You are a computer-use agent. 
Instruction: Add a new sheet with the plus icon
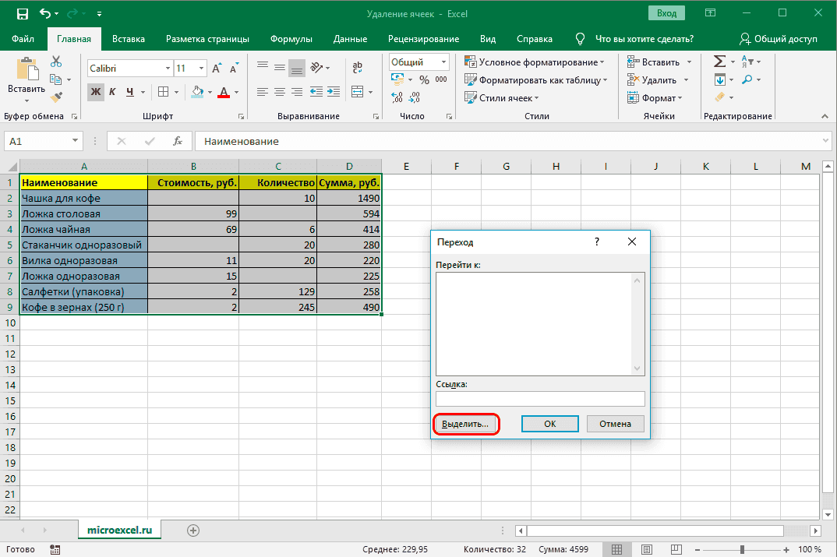point(193,530)
